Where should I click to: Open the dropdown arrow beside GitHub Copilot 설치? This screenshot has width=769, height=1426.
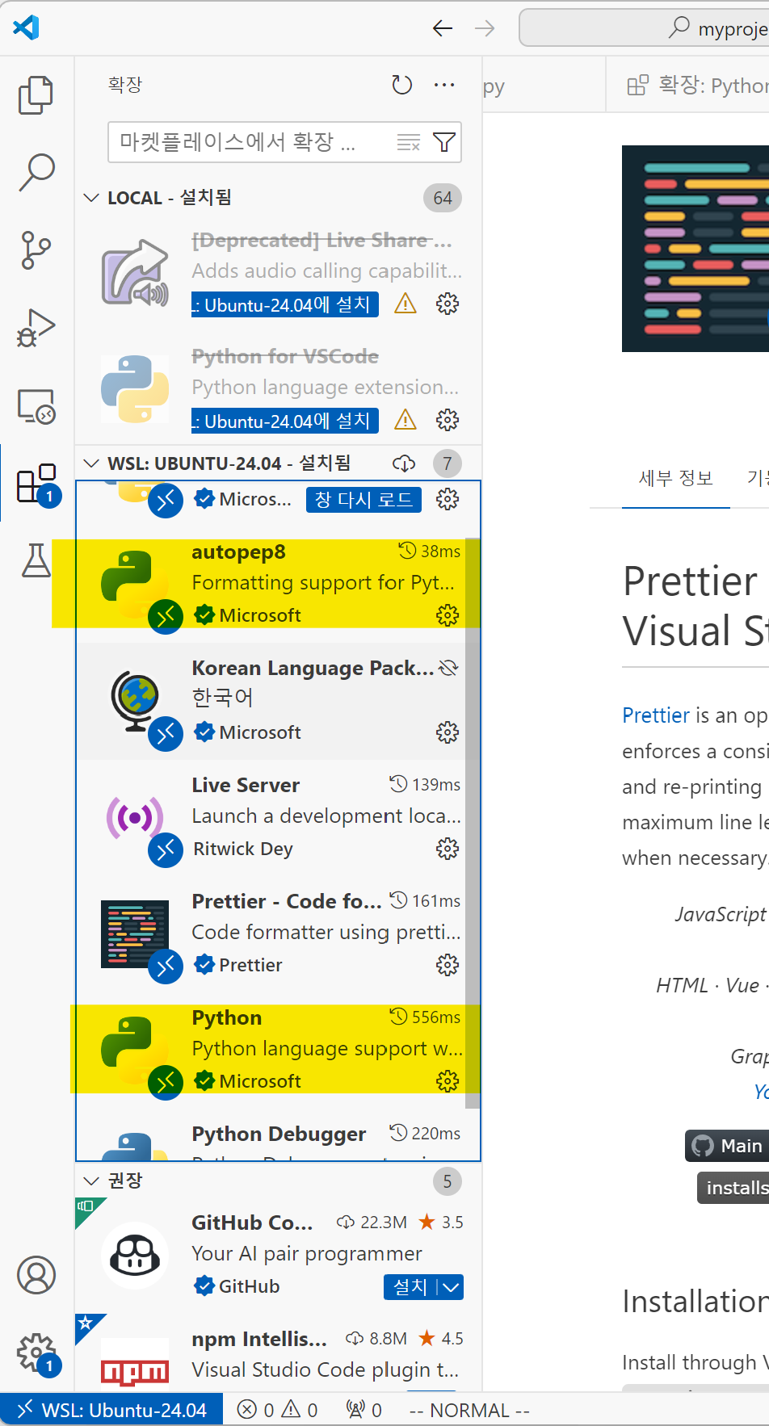coord(451,1286)
